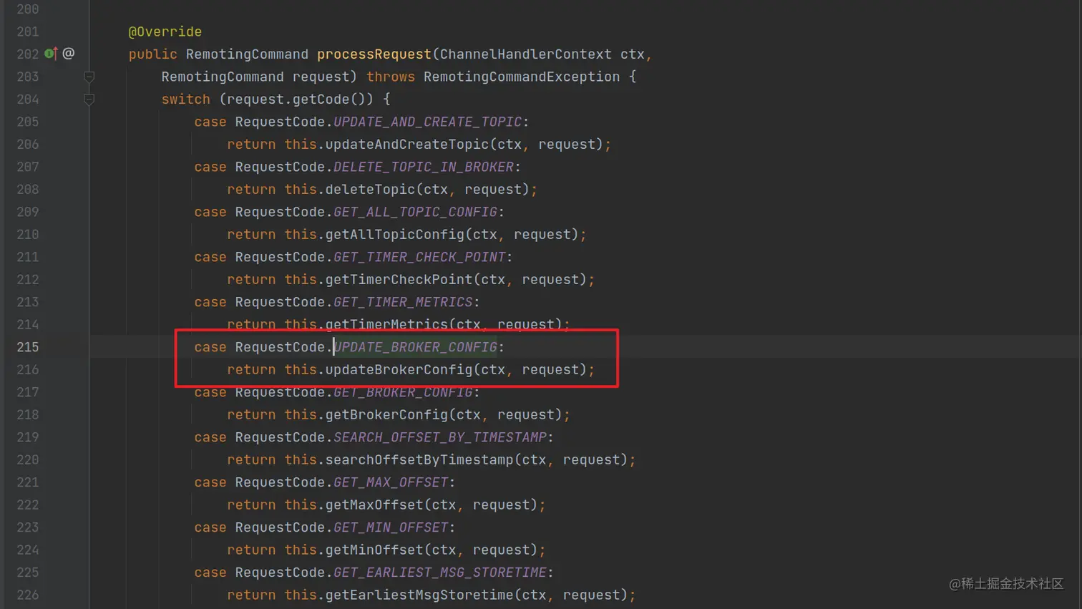Click the GET_MAX_OFFSET constant
The height and width of the screenshot is (609, 1082).
[391, 482]
